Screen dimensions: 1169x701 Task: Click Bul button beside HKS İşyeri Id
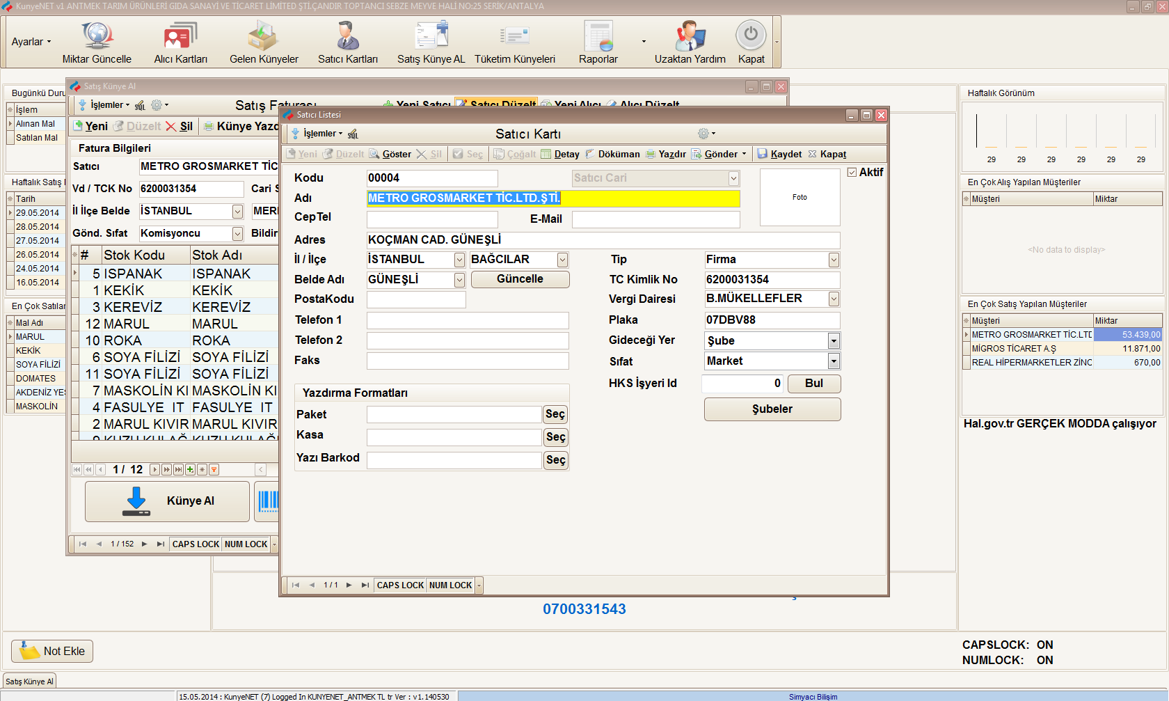(x=814, y=384)
